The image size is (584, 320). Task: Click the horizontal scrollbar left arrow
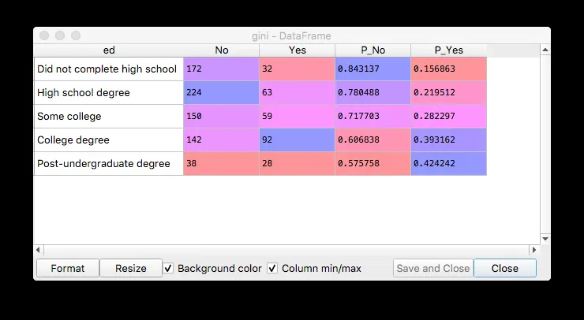[39, 250]
